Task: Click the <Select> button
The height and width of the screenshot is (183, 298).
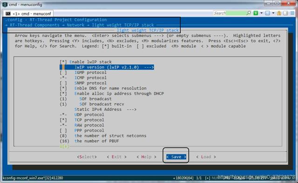Action: [x=87, y=157]
